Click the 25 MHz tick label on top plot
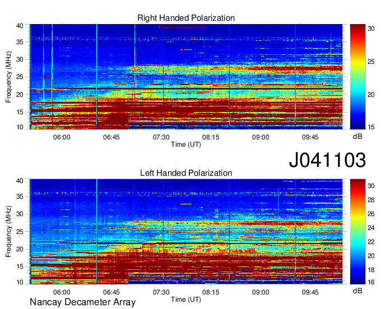Viewport: 381px width, 309px height. [x=20, y=77]
